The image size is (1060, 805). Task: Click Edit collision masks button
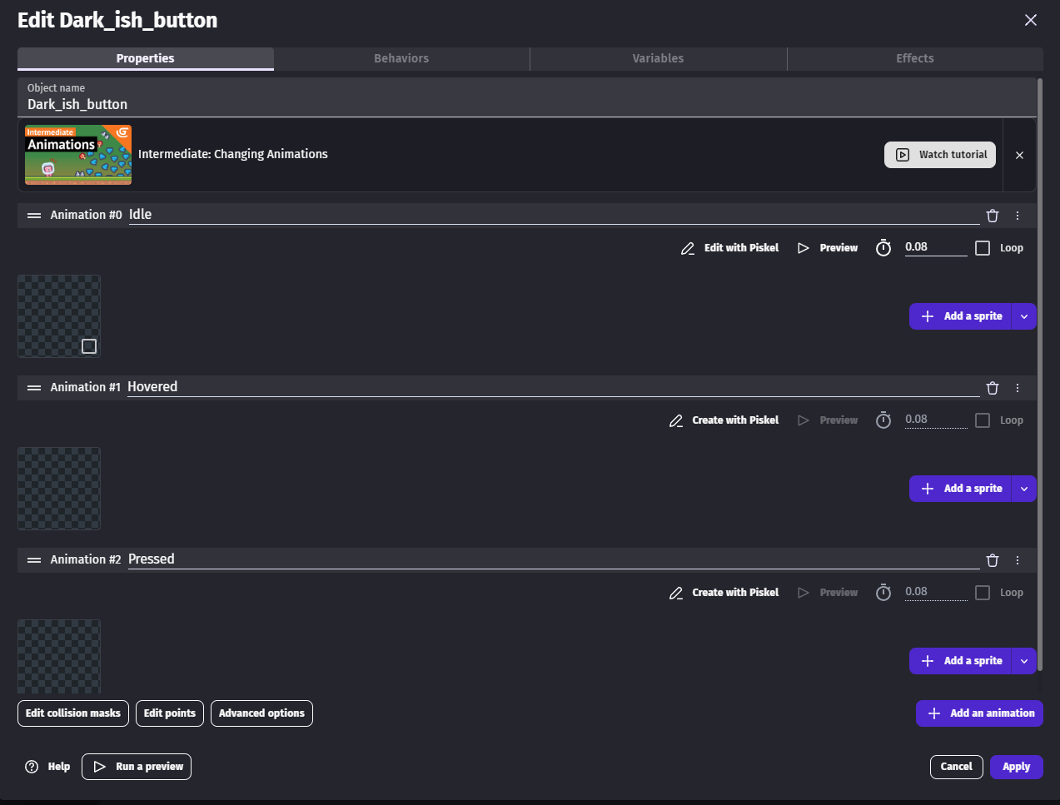point(73,713)
